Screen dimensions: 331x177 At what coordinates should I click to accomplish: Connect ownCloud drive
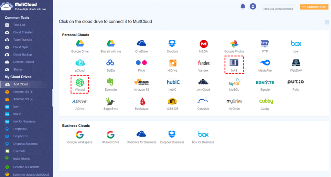(203, 84)
